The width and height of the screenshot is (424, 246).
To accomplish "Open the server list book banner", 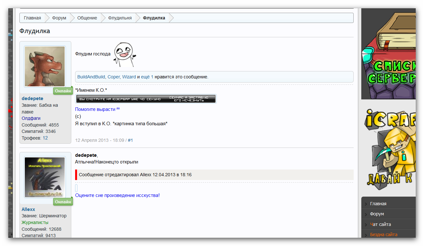I will click(388, 54).
